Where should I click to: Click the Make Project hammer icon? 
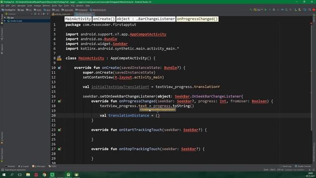tap(251, 10)
